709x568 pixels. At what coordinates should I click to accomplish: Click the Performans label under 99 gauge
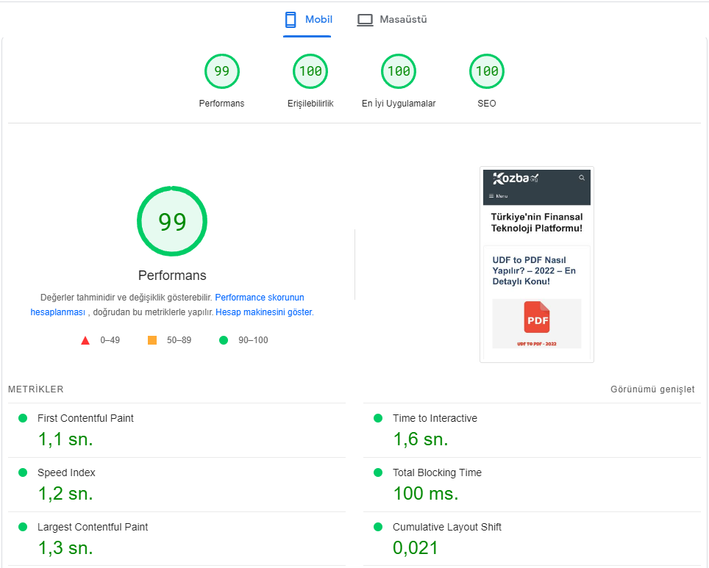(221, 104)
